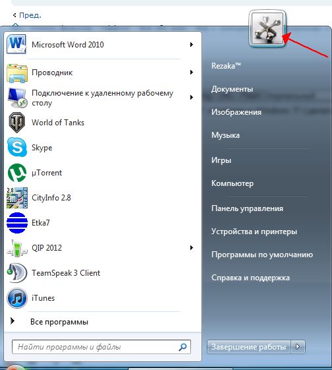This screenshot has height=370, width=332.
Task: Open the shutdown options arrow
Action: tap(298, 347)
